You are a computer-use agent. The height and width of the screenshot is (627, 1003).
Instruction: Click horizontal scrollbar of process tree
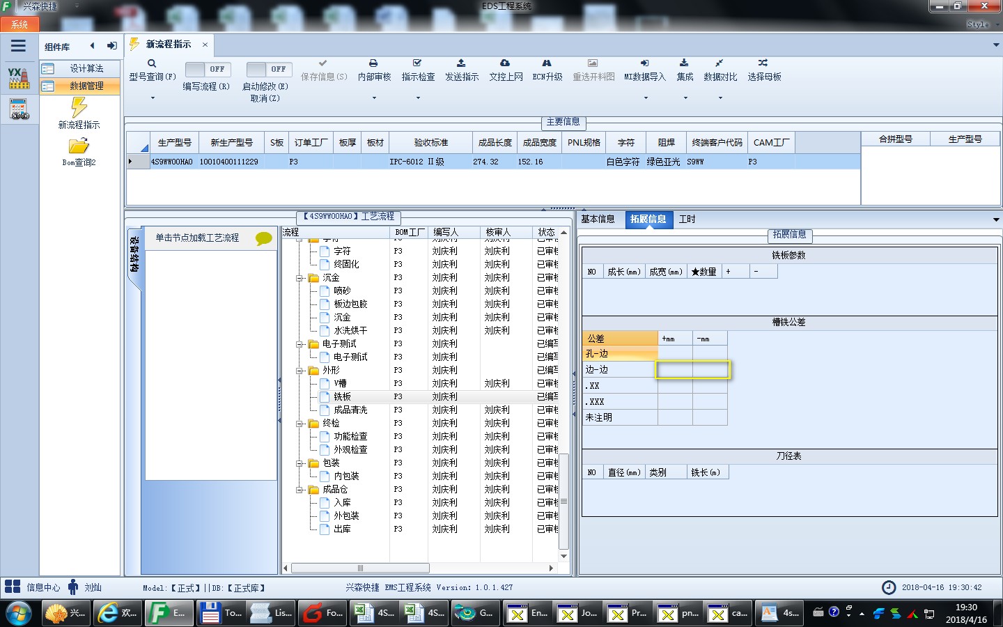(x=360, y=568)
